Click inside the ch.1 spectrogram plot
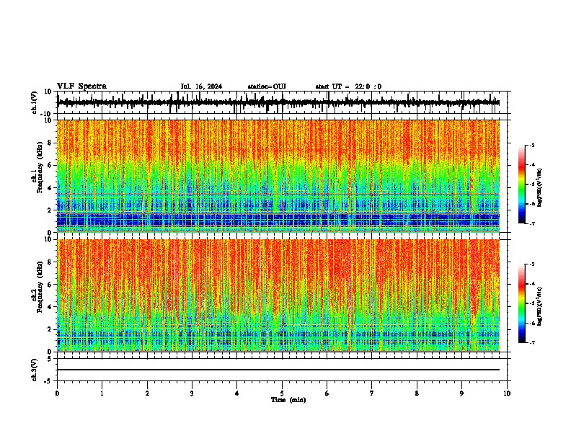This screenshot has height=441, width=571. point(278,176)
